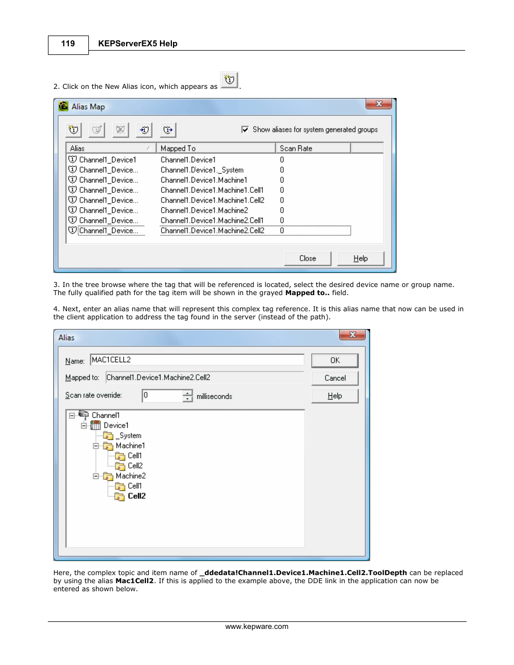Sort list by the Mapped To column header
This screenshot has height=665, width=514.
(x=216, y=148)
